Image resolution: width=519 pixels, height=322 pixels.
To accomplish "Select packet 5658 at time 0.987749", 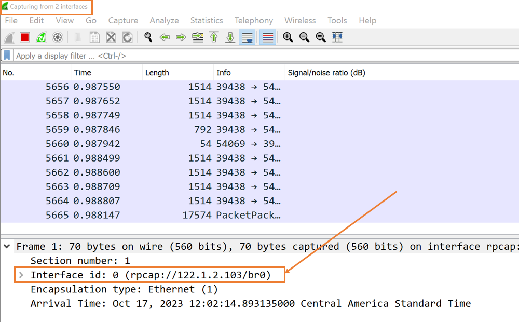I will 259,115.
